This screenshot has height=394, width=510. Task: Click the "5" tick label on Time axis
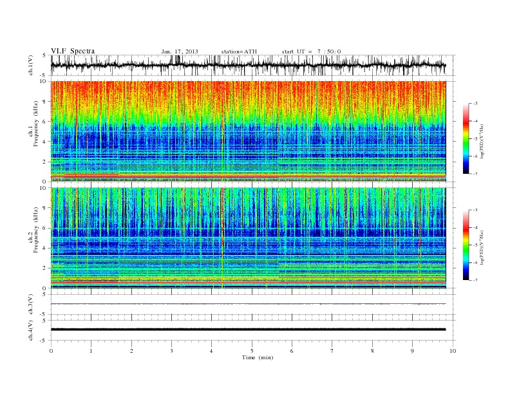coord(252,351)
